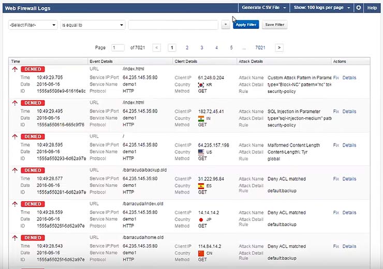Click the red arrow on the first denied log
This screenshot has width=383, height=269.
coord(15,69)
